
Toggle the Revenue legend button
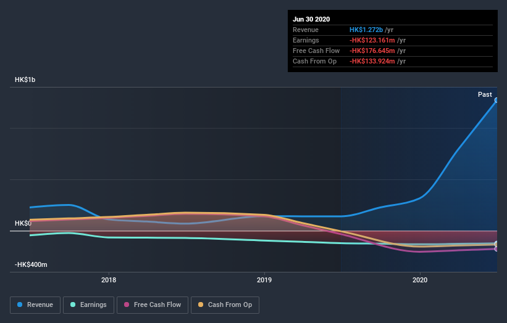pyautogui.click(x=35, y=305)
